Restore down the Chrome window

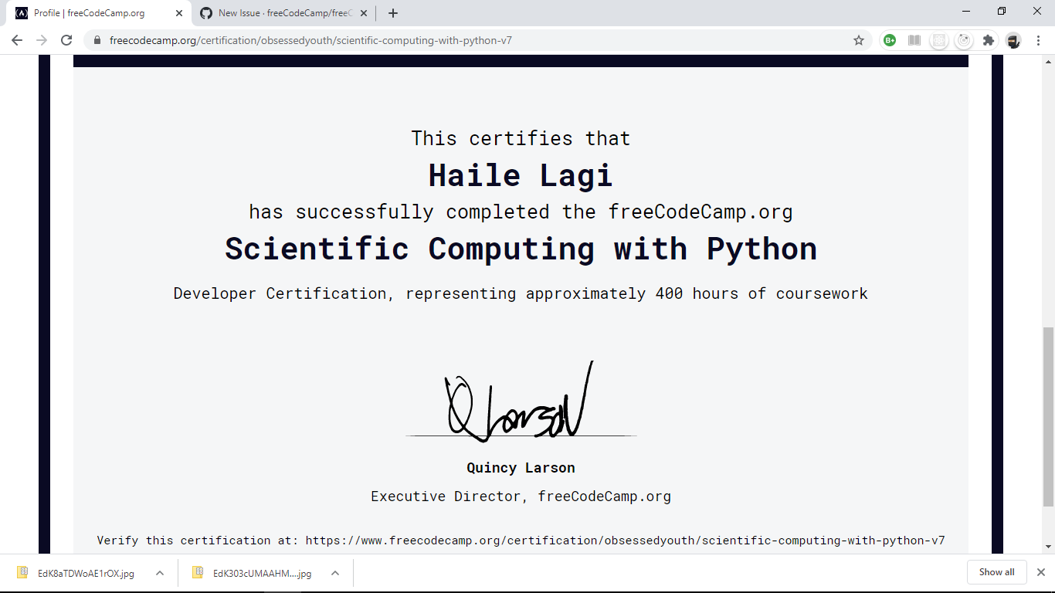click(x=1002, y=11)
